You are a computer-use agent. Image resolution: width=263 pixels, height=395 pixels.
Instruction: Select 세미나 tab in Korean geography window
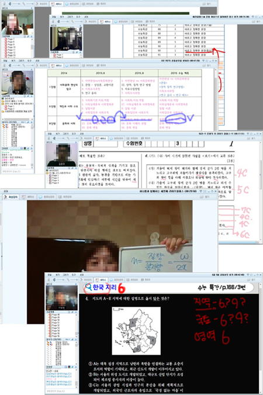101,280
